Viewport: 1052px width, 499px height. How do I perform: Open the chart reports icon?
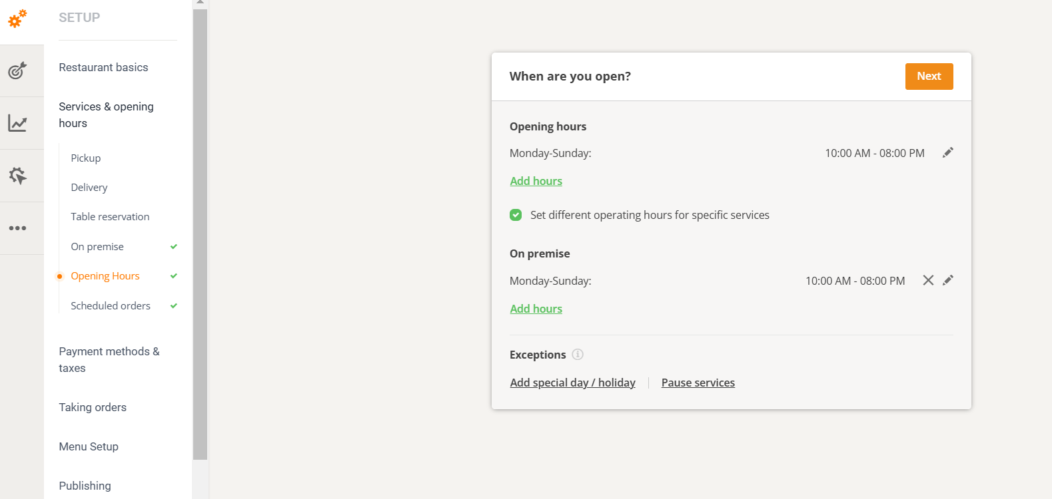[x=18, y=123]
